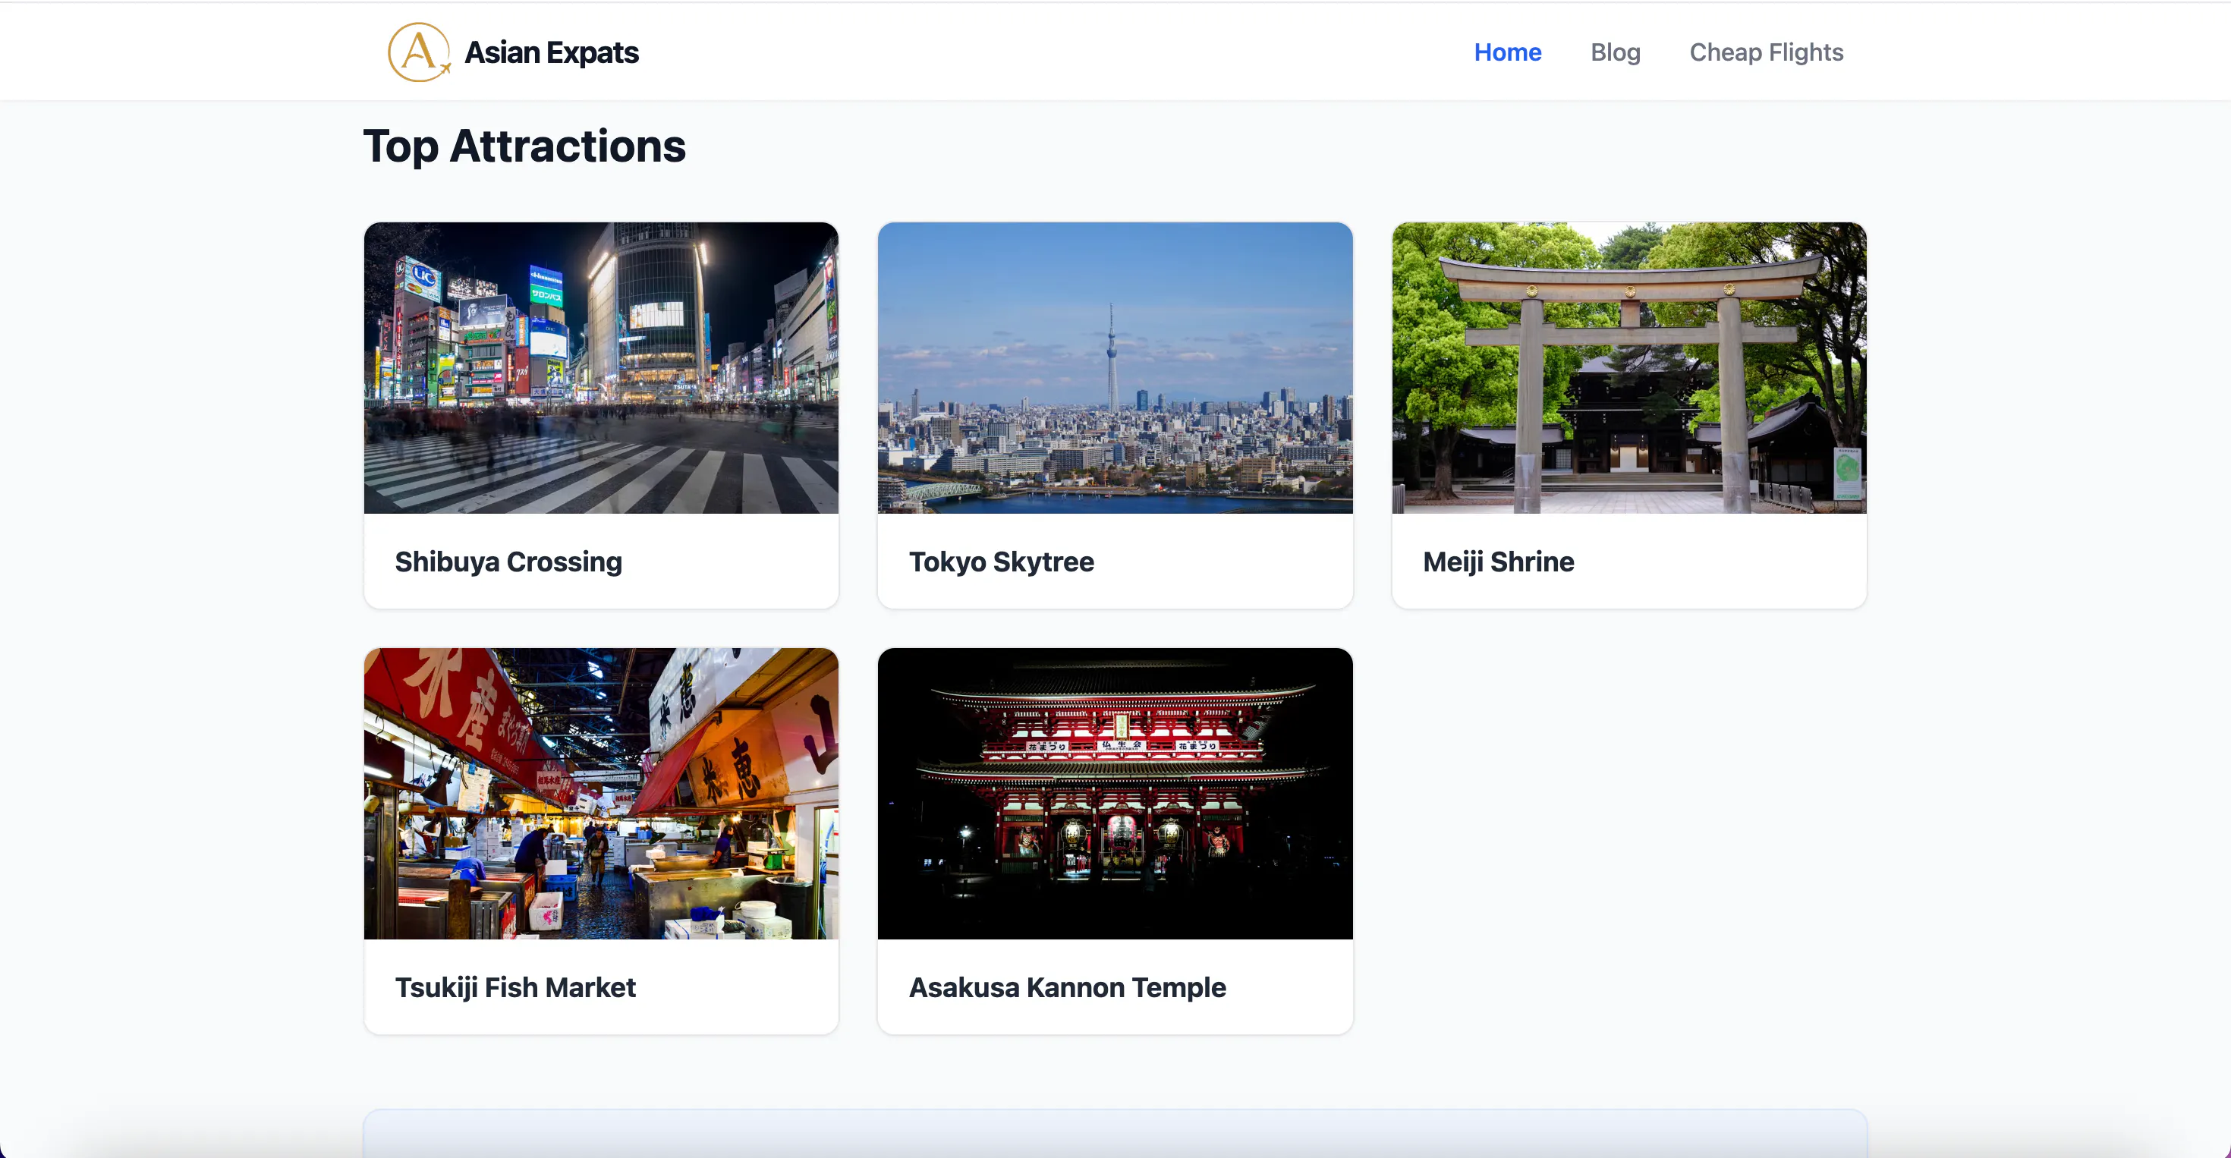The height and width of the screenshot is (1158, 2231).
Task: Go to the Home nav link
Action: 1507,52
